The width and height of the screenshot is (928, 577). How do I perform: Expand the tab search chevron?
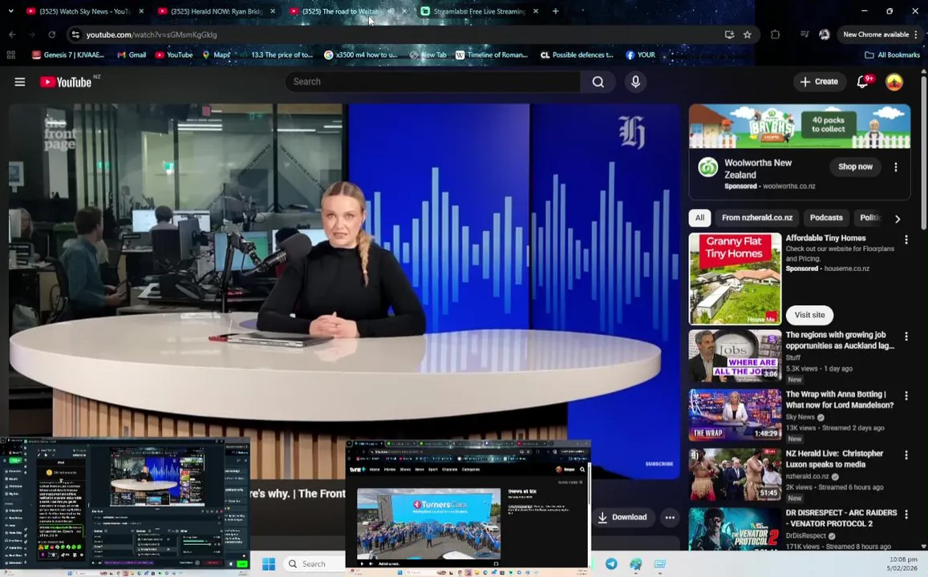pos(10,10)
